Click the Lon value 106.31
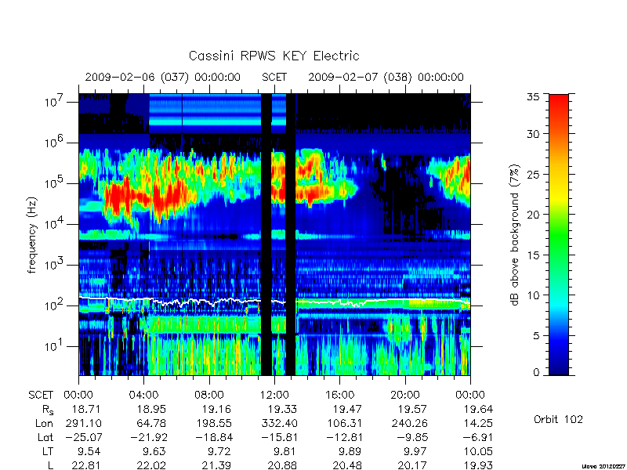Viewport: 627px width, 470px height. click(x=344, y=423)
